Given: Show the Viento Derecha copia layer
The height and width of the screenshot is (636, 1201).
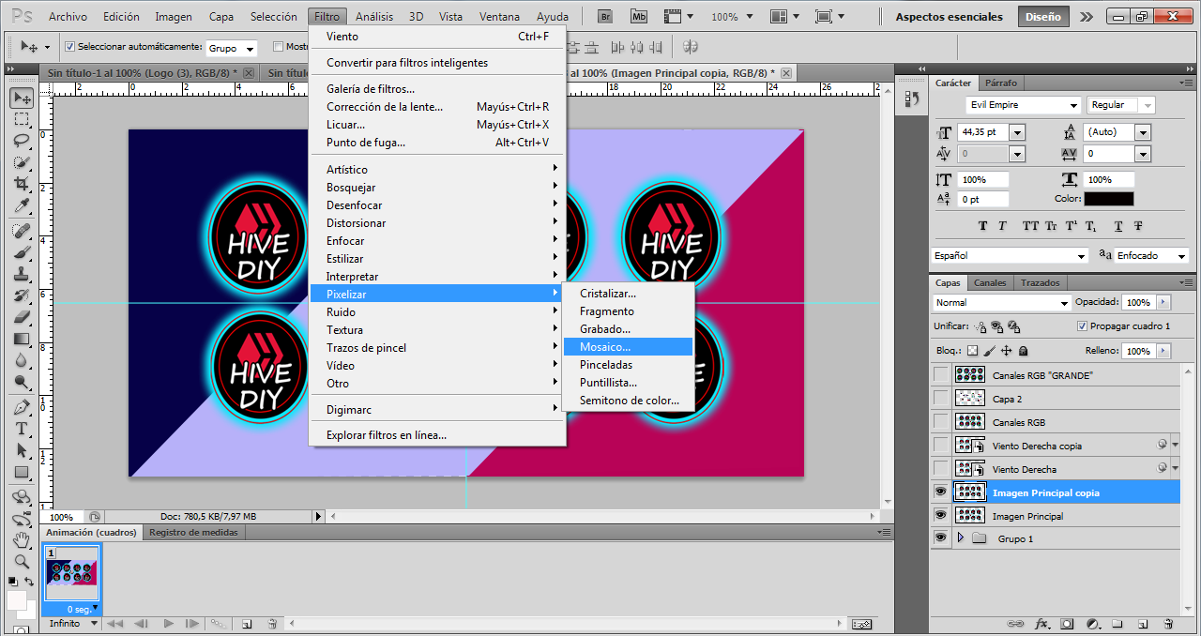Looking at the screenshot, I should click(941, 445).
